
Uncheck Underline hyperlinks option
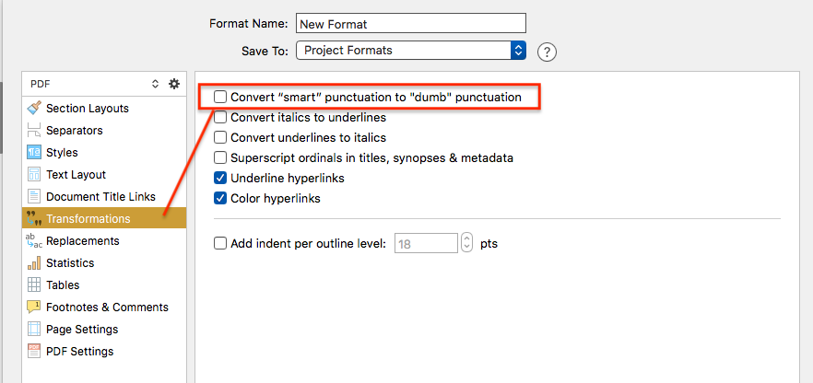[220, 178]
